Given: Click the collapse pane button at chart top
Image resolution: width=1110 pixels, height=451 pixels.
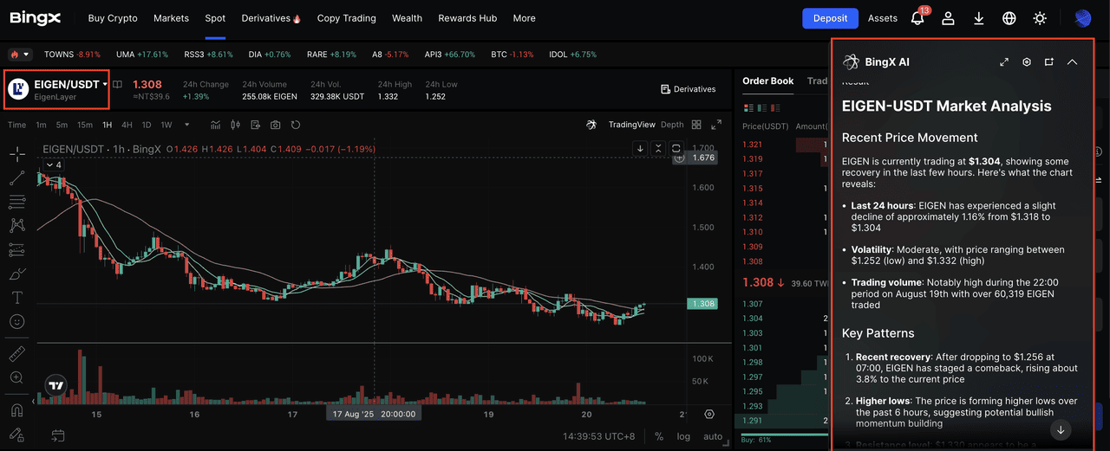Looking at the screenshot, I should (x=658, y=149).
